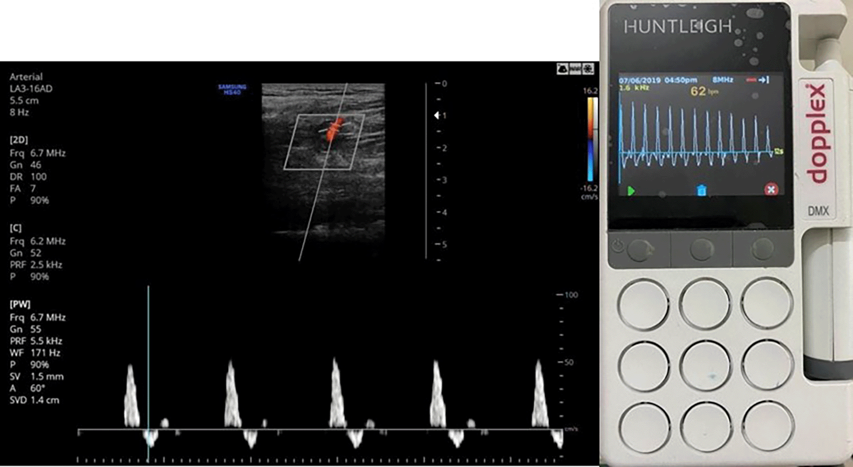Click the vertical blue cursor line on spectrum

coord(148,373)
